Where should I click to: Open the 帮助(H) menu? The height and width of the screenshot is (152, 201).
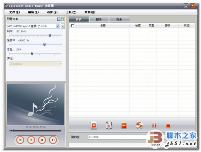90,12
